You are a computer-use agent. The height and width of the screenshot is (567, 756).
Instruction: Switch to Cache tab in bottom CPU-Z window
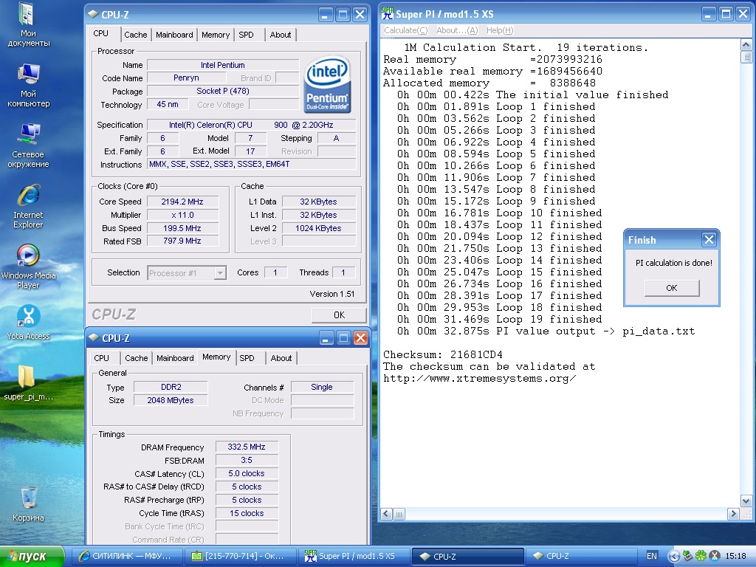pyautogui.click(x=137, y=358)
